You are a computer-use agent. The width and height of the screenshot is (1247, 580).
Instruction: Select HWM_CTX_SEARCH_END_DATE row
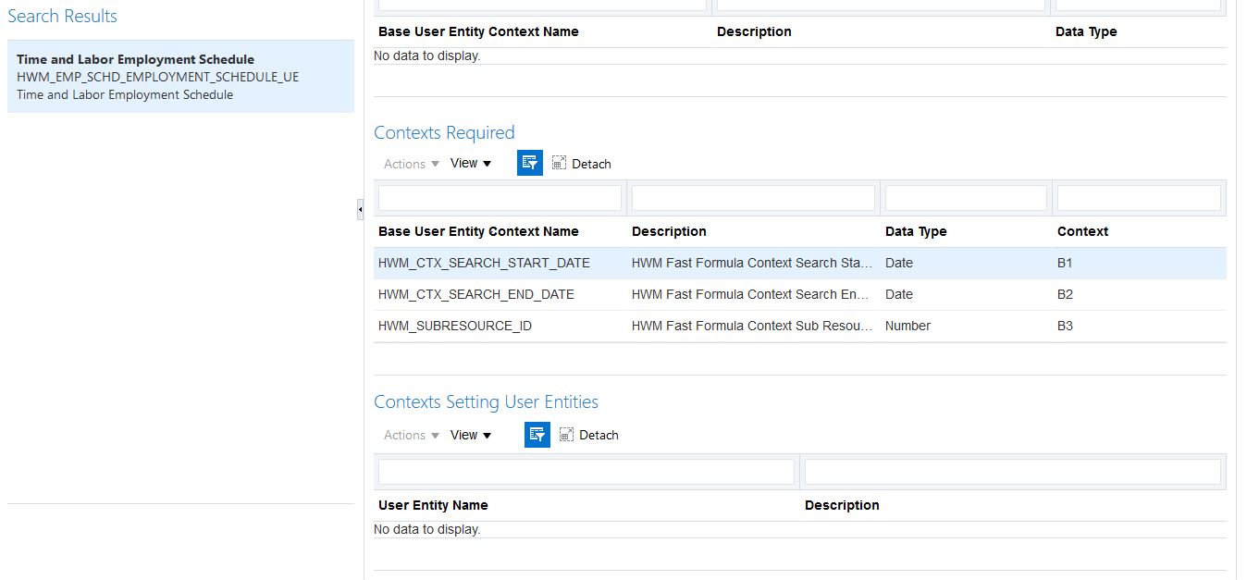800,294
